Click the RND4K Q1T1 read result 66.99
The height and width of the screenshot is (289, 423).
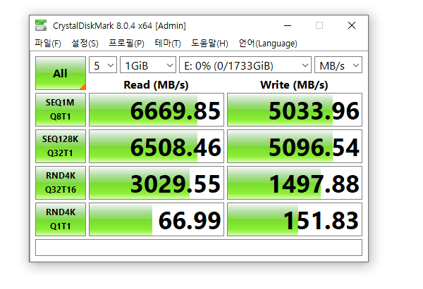(157, 219)
